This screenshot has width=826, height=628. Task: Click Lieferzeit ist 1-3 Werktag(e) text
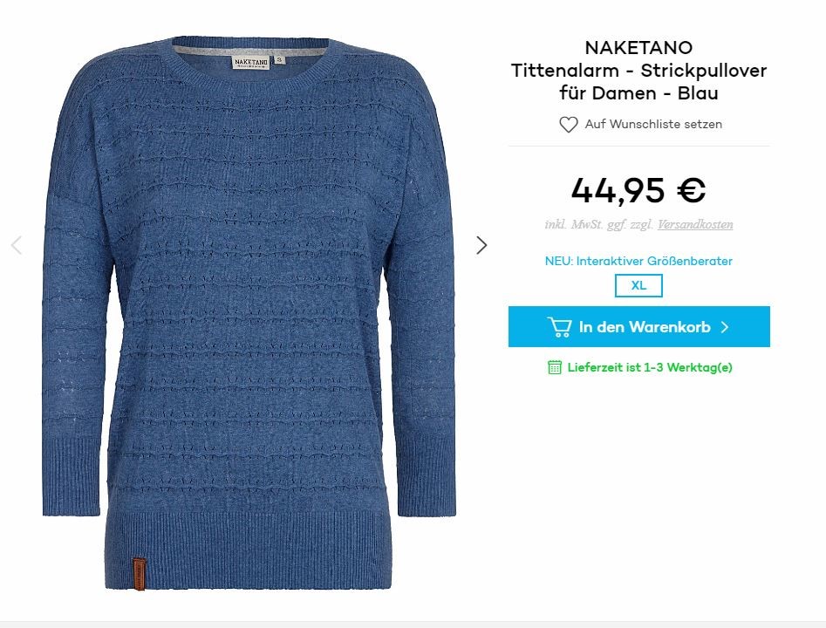(650, 367)
